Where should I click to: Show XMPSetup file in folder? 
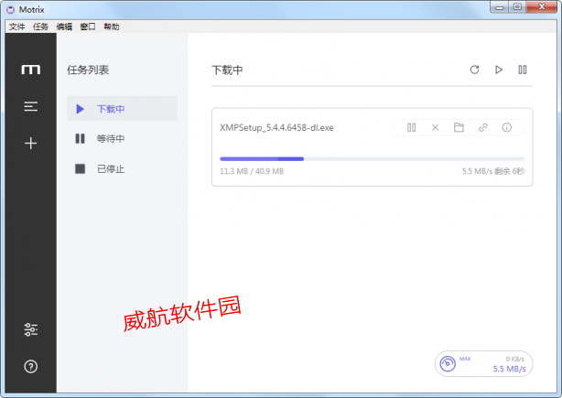459,127
